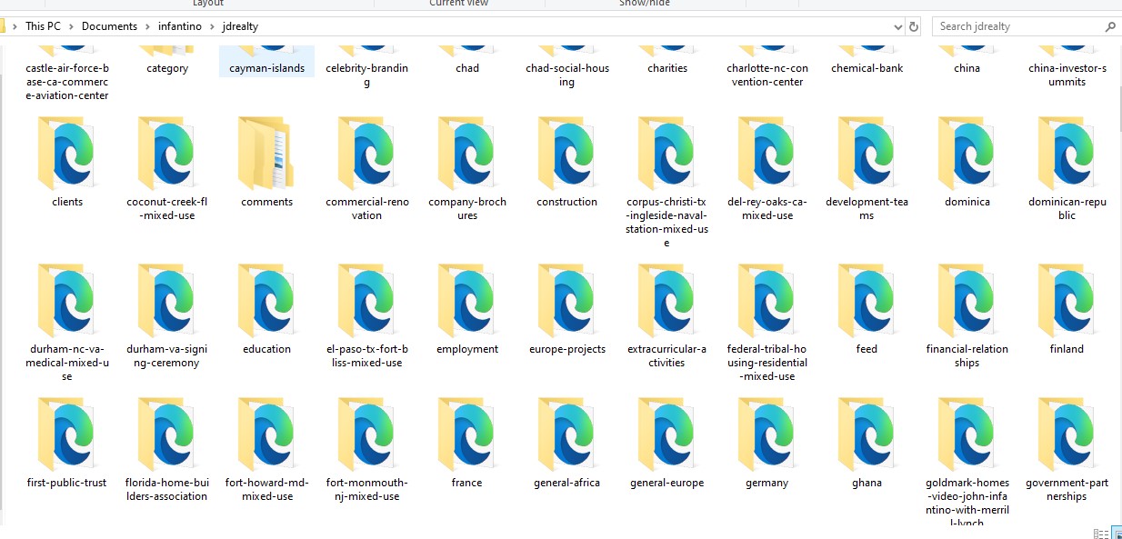The width and height of the screenshot is (1122, 539).
Task: Click the feed folder icon
Action: click(x=867, y=300)
